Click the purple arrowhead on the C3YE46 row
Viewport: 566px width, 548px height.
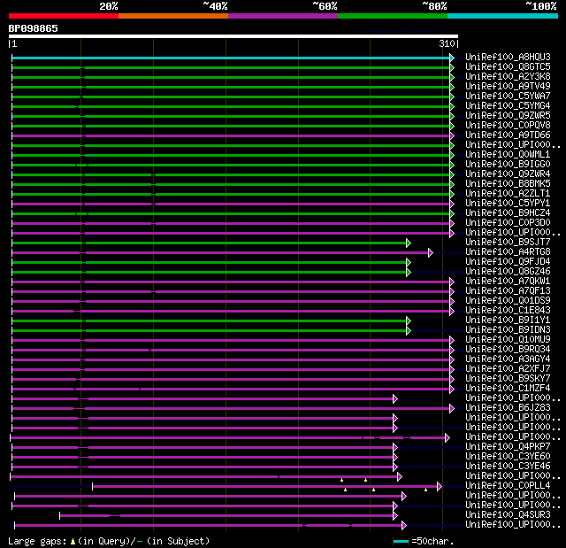395,467
